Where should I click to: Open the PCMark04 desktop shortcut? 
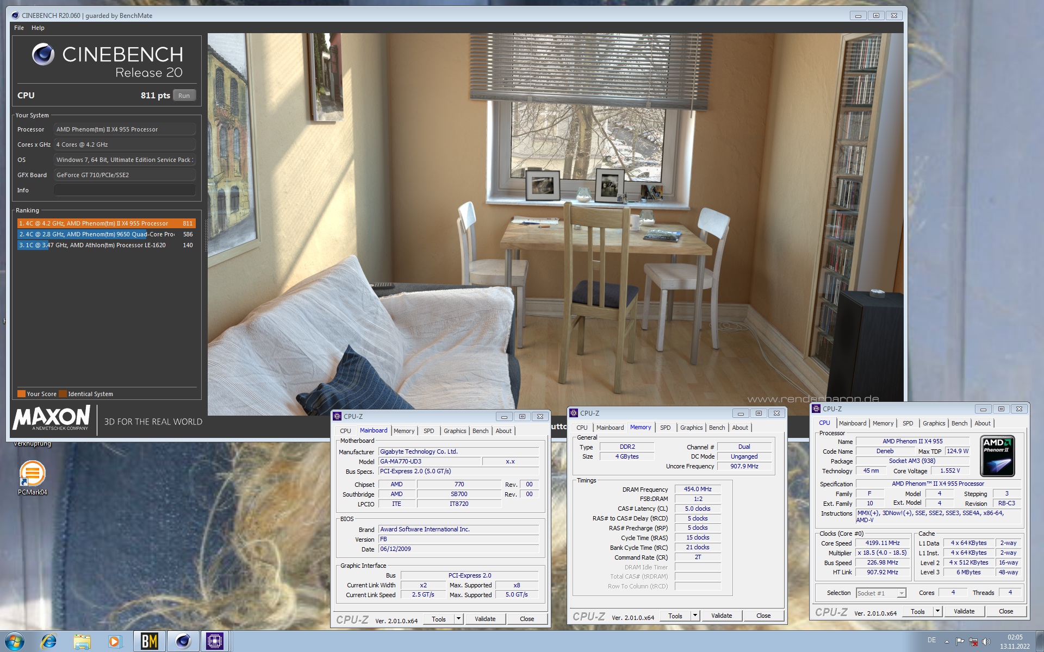[32, 477]
